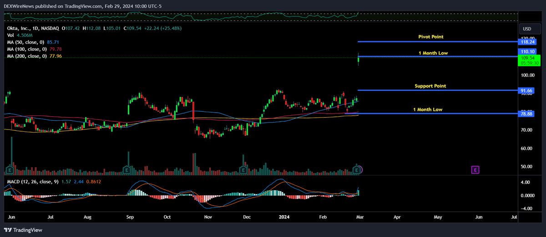Click the DEXWireNews publisher header text
Screen dimensions: 546x237
coord(82,6)
